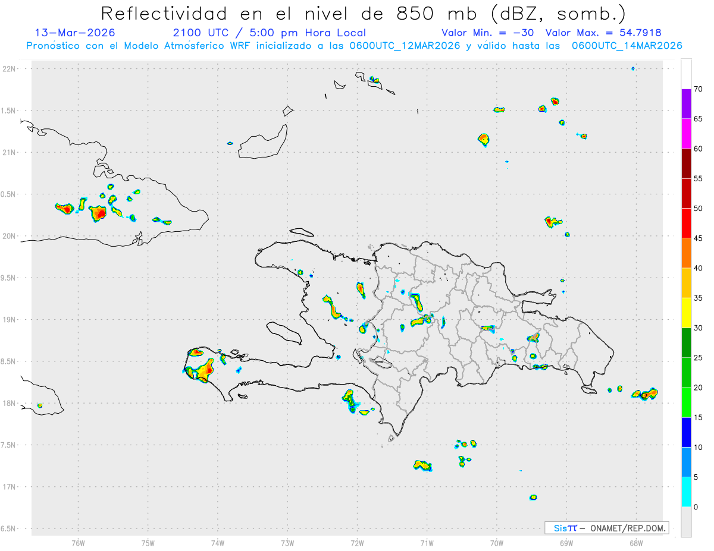Screen dimensions: 714x551
Task: Pick the bright red 45–50 dBZ swatch
Action: click(x=686, y=223)
